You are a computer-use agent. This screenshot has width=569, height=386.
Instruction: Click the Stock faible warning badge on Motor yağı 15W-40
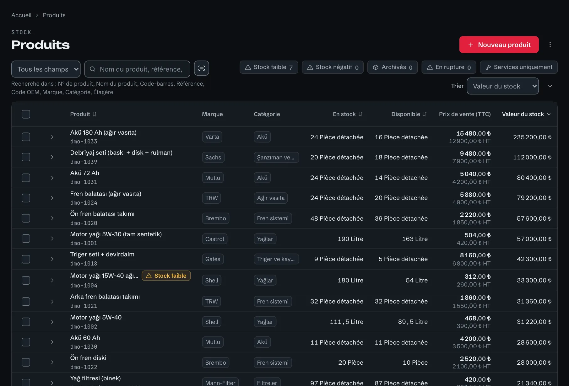pos(166,276)
